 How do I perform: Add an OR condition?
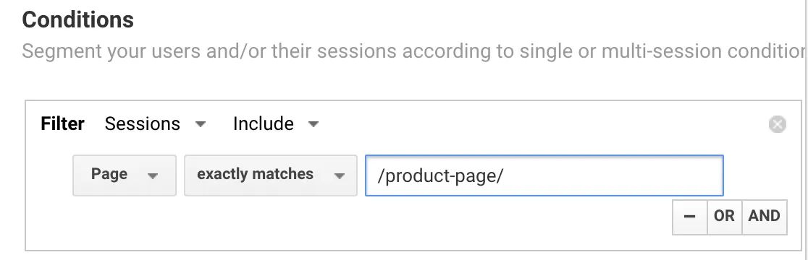(724, 217)
